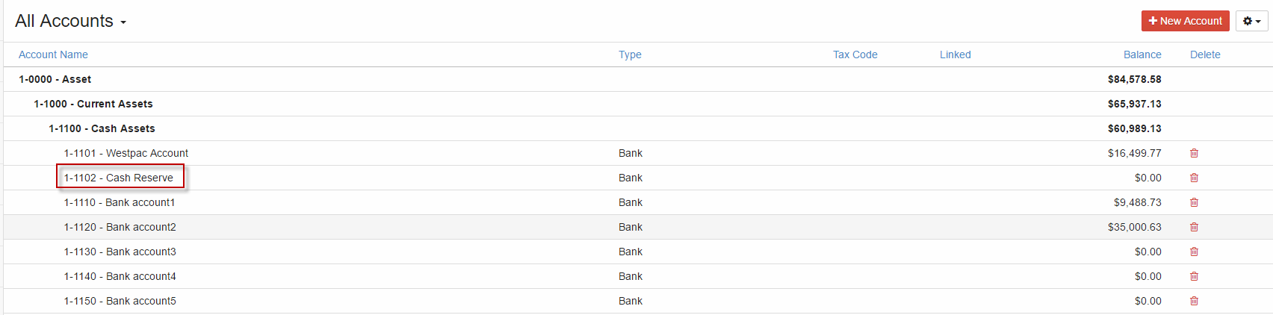Image resolution: width=1273 pixels, height=315 pixels.
Task: Sort by the Tax Code column header
Action: pyautogui.click(x=855, y=54)
